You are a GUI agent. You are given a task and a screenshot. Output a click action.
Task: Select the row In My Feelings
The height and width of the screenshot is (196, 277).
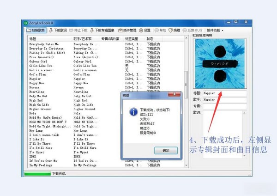(x=106, y=165)
